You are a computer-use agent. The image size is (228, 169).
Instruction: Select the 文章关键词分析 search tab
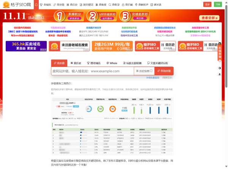point(157,63)
